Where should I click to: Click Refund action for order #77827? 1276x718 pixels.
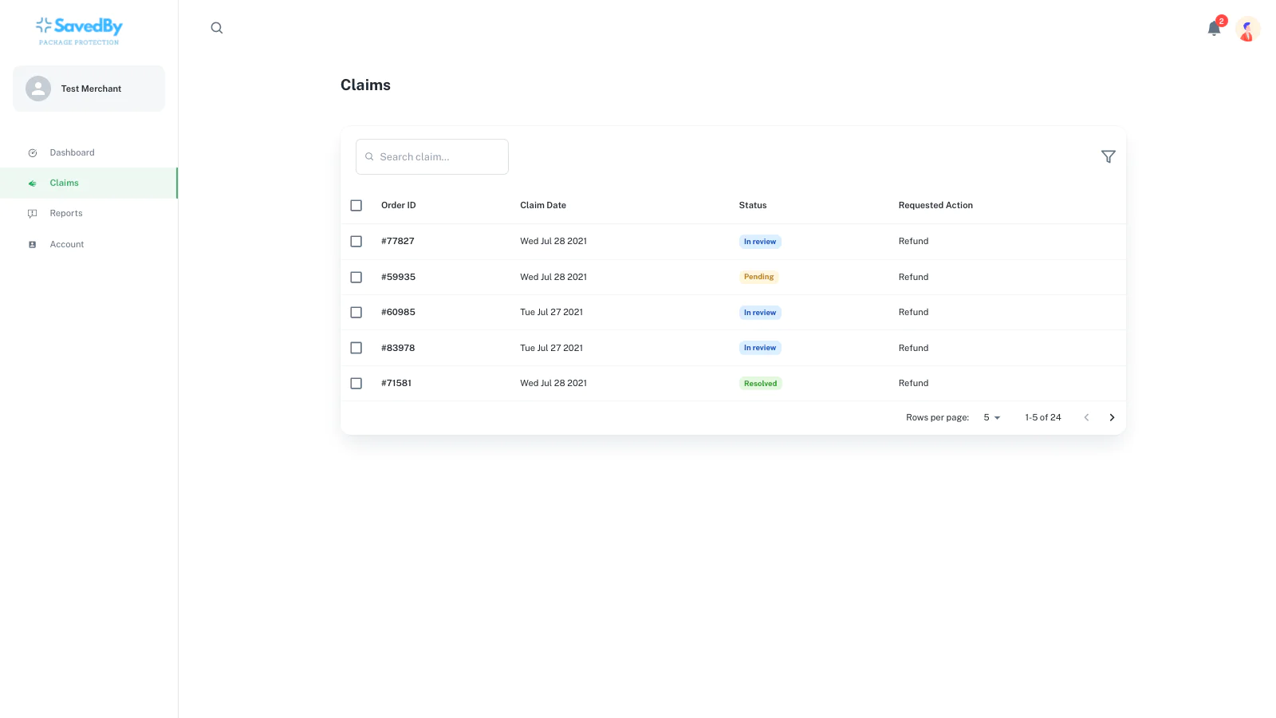click(913, 242)
